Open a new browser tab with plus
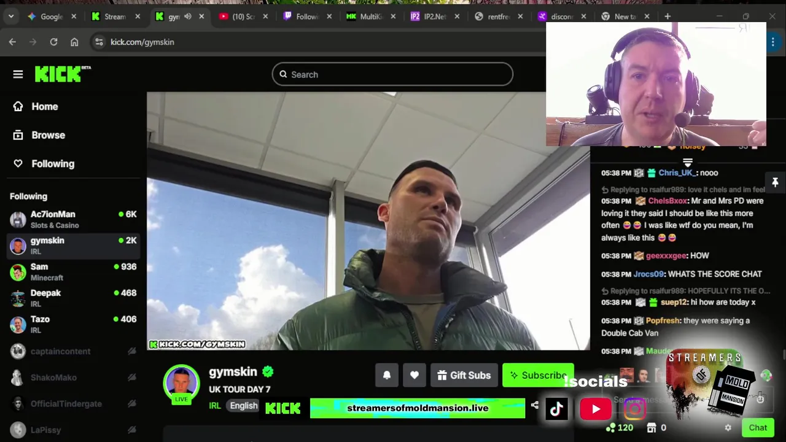This screenshot has height=442, width=786. point(667,17)
